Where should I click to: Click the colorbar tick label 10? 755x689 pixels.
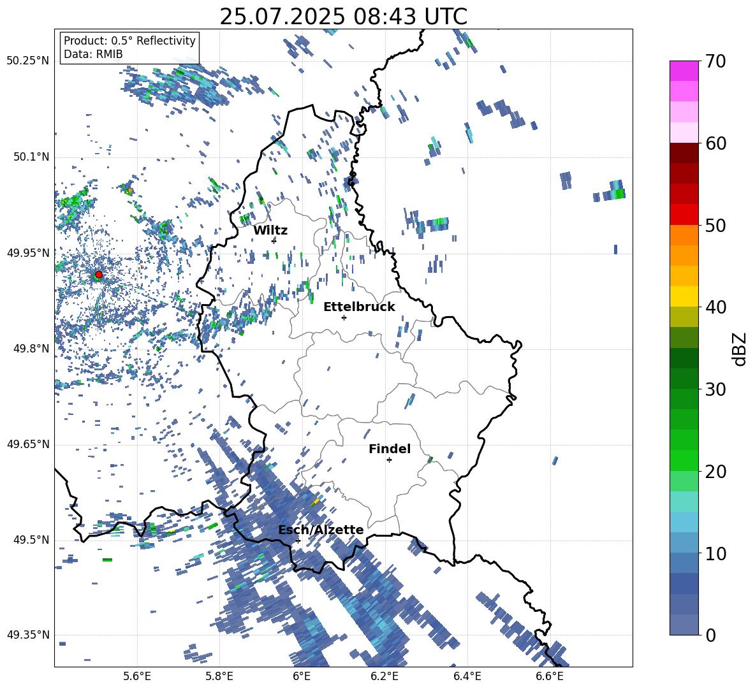pyautogui.click(x=715, y=553)
